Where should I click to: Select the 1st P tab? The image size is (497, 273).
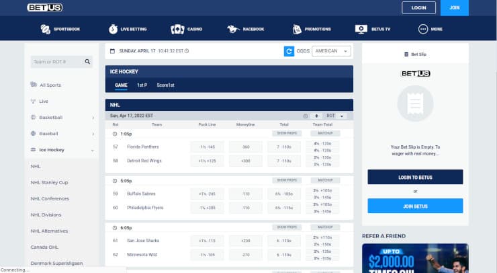click(x=142, y=85)
